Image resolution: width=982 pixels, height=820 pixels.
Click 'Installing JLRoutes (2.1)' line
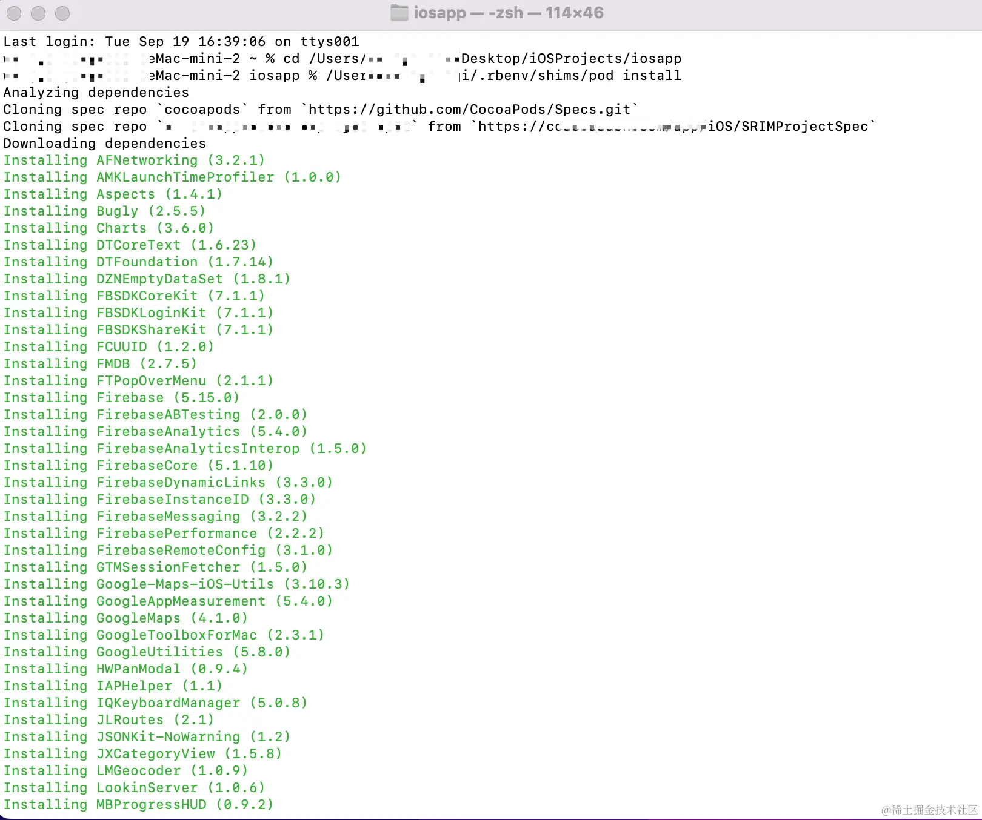(109, 720)
